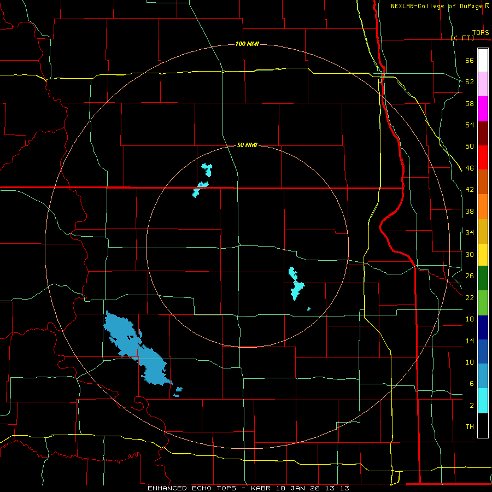Screen dimensions: 492x492
Task: Click the light pink legend swatch
Action: click(x=483, y=84)
